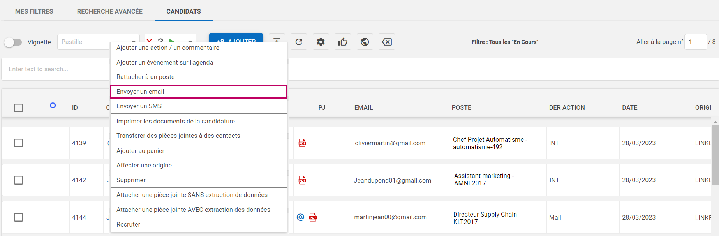719x236 pixels.
Task: Open settings with the gear icon
Action: (x=321, y=42)
